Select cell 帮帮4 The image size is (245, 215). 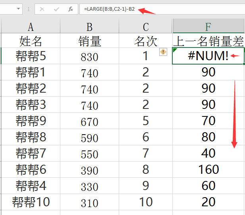pos(31,186)
